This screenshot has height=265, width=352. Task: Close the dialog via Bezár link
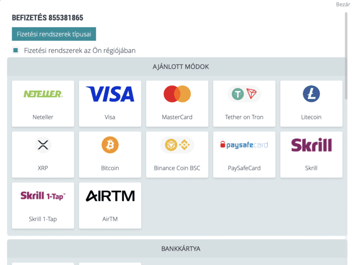click(x=343, y=4)
